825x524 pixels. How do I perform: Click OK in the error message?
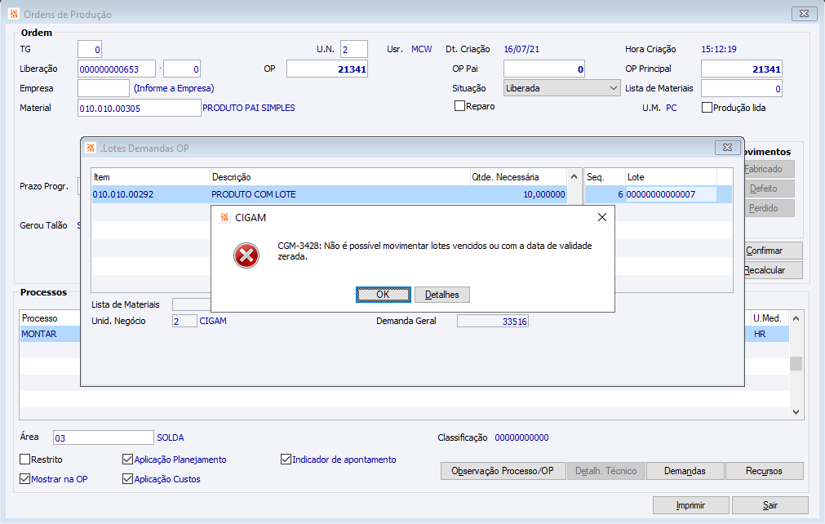(x=383, y=295)
